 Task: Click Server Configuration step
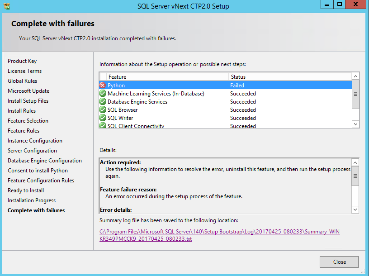32,151
